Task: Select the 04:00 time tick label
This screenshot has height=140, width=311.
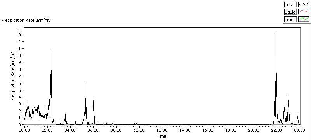Action: coord(70,131)
